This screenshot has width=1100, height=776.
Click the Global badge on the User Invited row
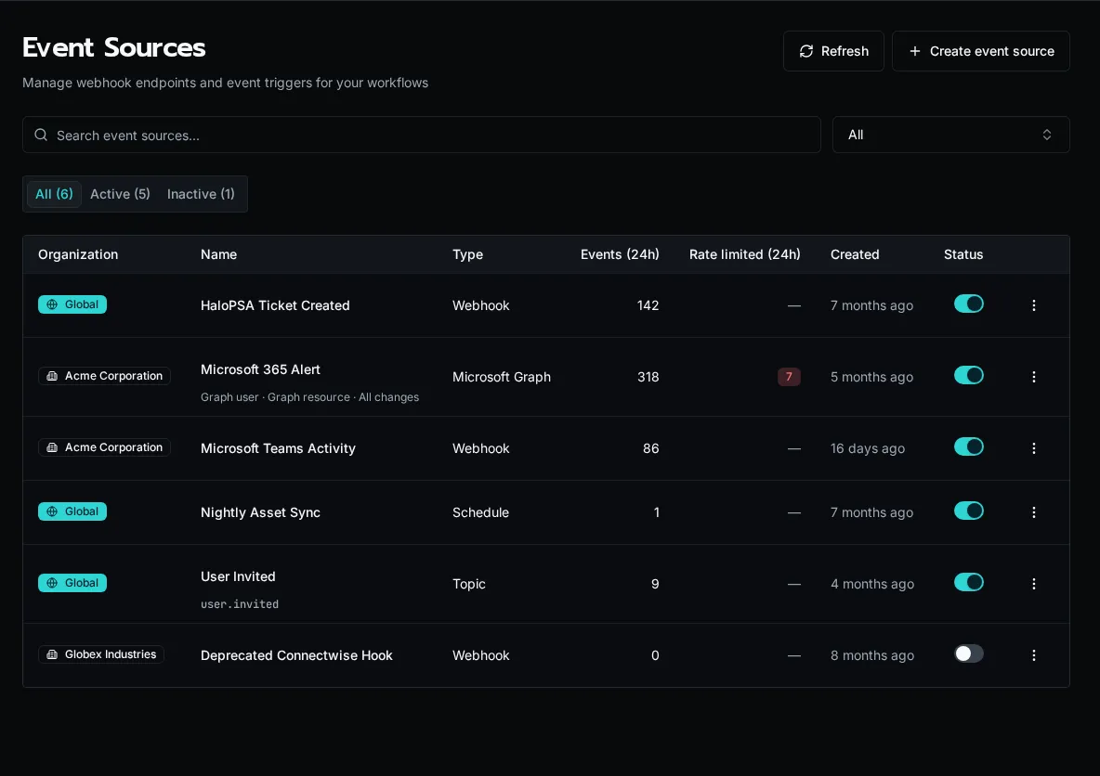(x=72, y=583)
